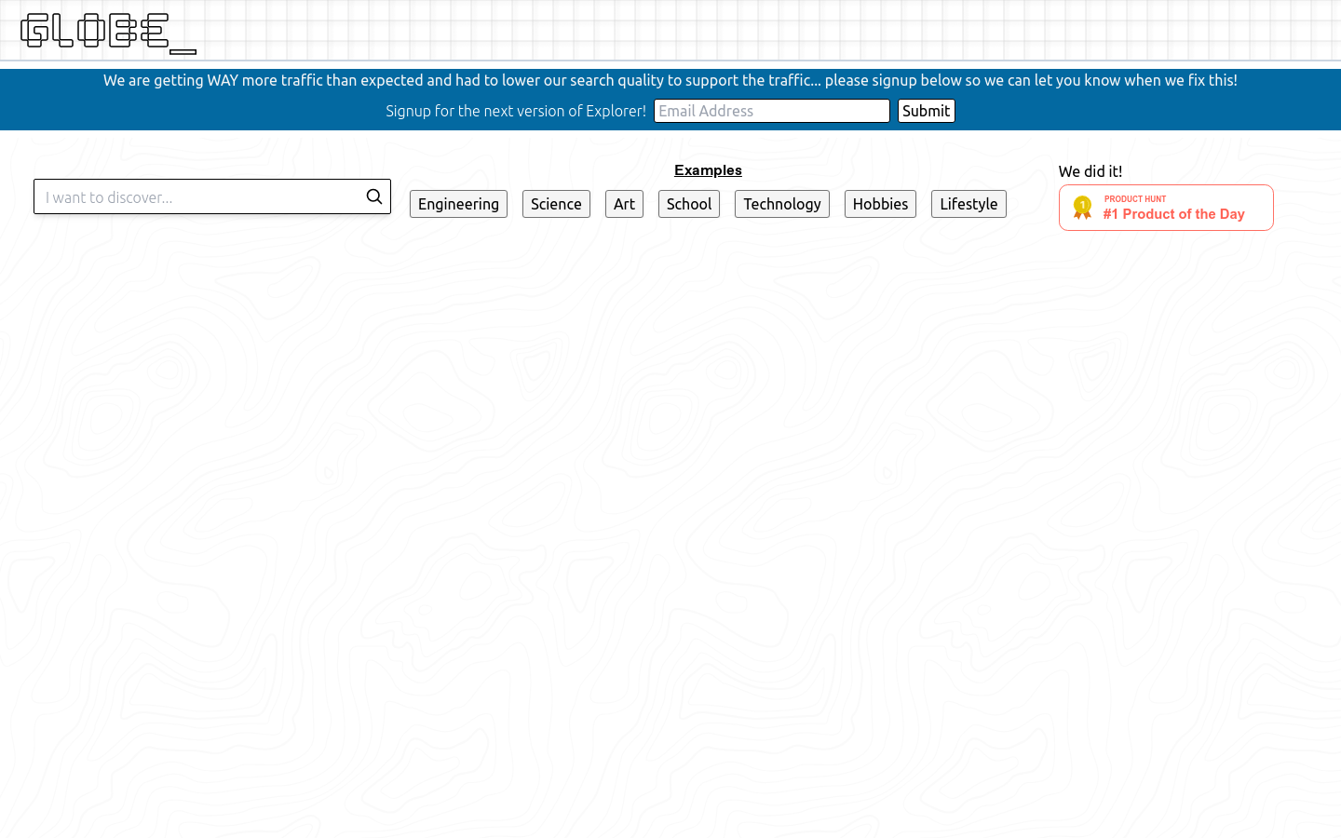The width and height of the screenshot is (1341, 838).
Task: Open the '#1 Product of the Day' link
Action: [x=1173, y=214]
